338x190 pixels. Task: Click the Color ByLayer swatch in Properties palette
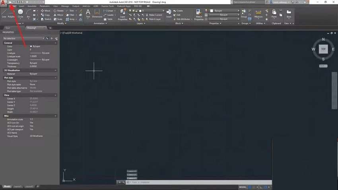coord(31,47)
